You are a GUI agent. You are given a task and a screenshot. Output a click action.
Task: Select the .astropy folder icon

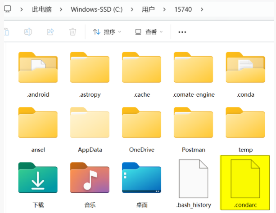[x=90, y=67]
